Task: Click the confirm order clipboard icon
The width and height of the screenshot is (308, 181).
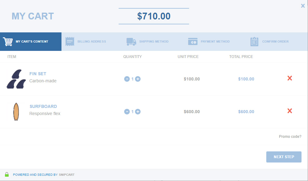Action: [x=254, y=42]
